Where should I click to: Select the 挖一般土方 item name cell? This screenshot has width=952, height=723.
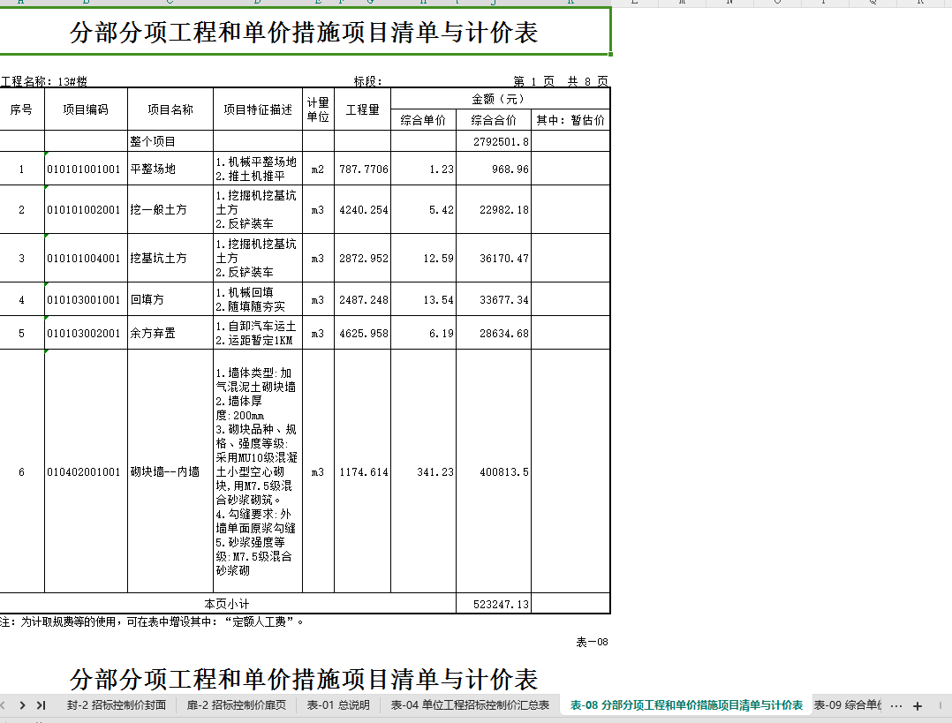170,209
